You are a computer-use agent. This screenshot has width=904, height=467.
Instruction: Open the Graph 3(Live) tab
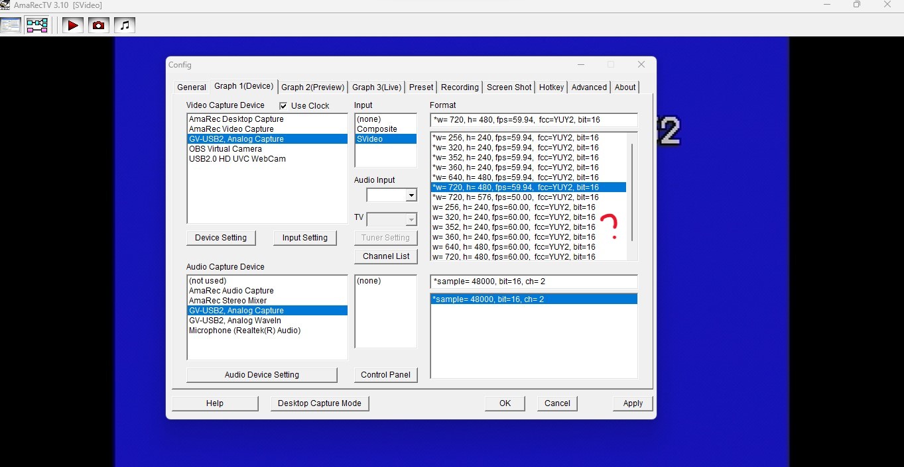pos(377,87)
